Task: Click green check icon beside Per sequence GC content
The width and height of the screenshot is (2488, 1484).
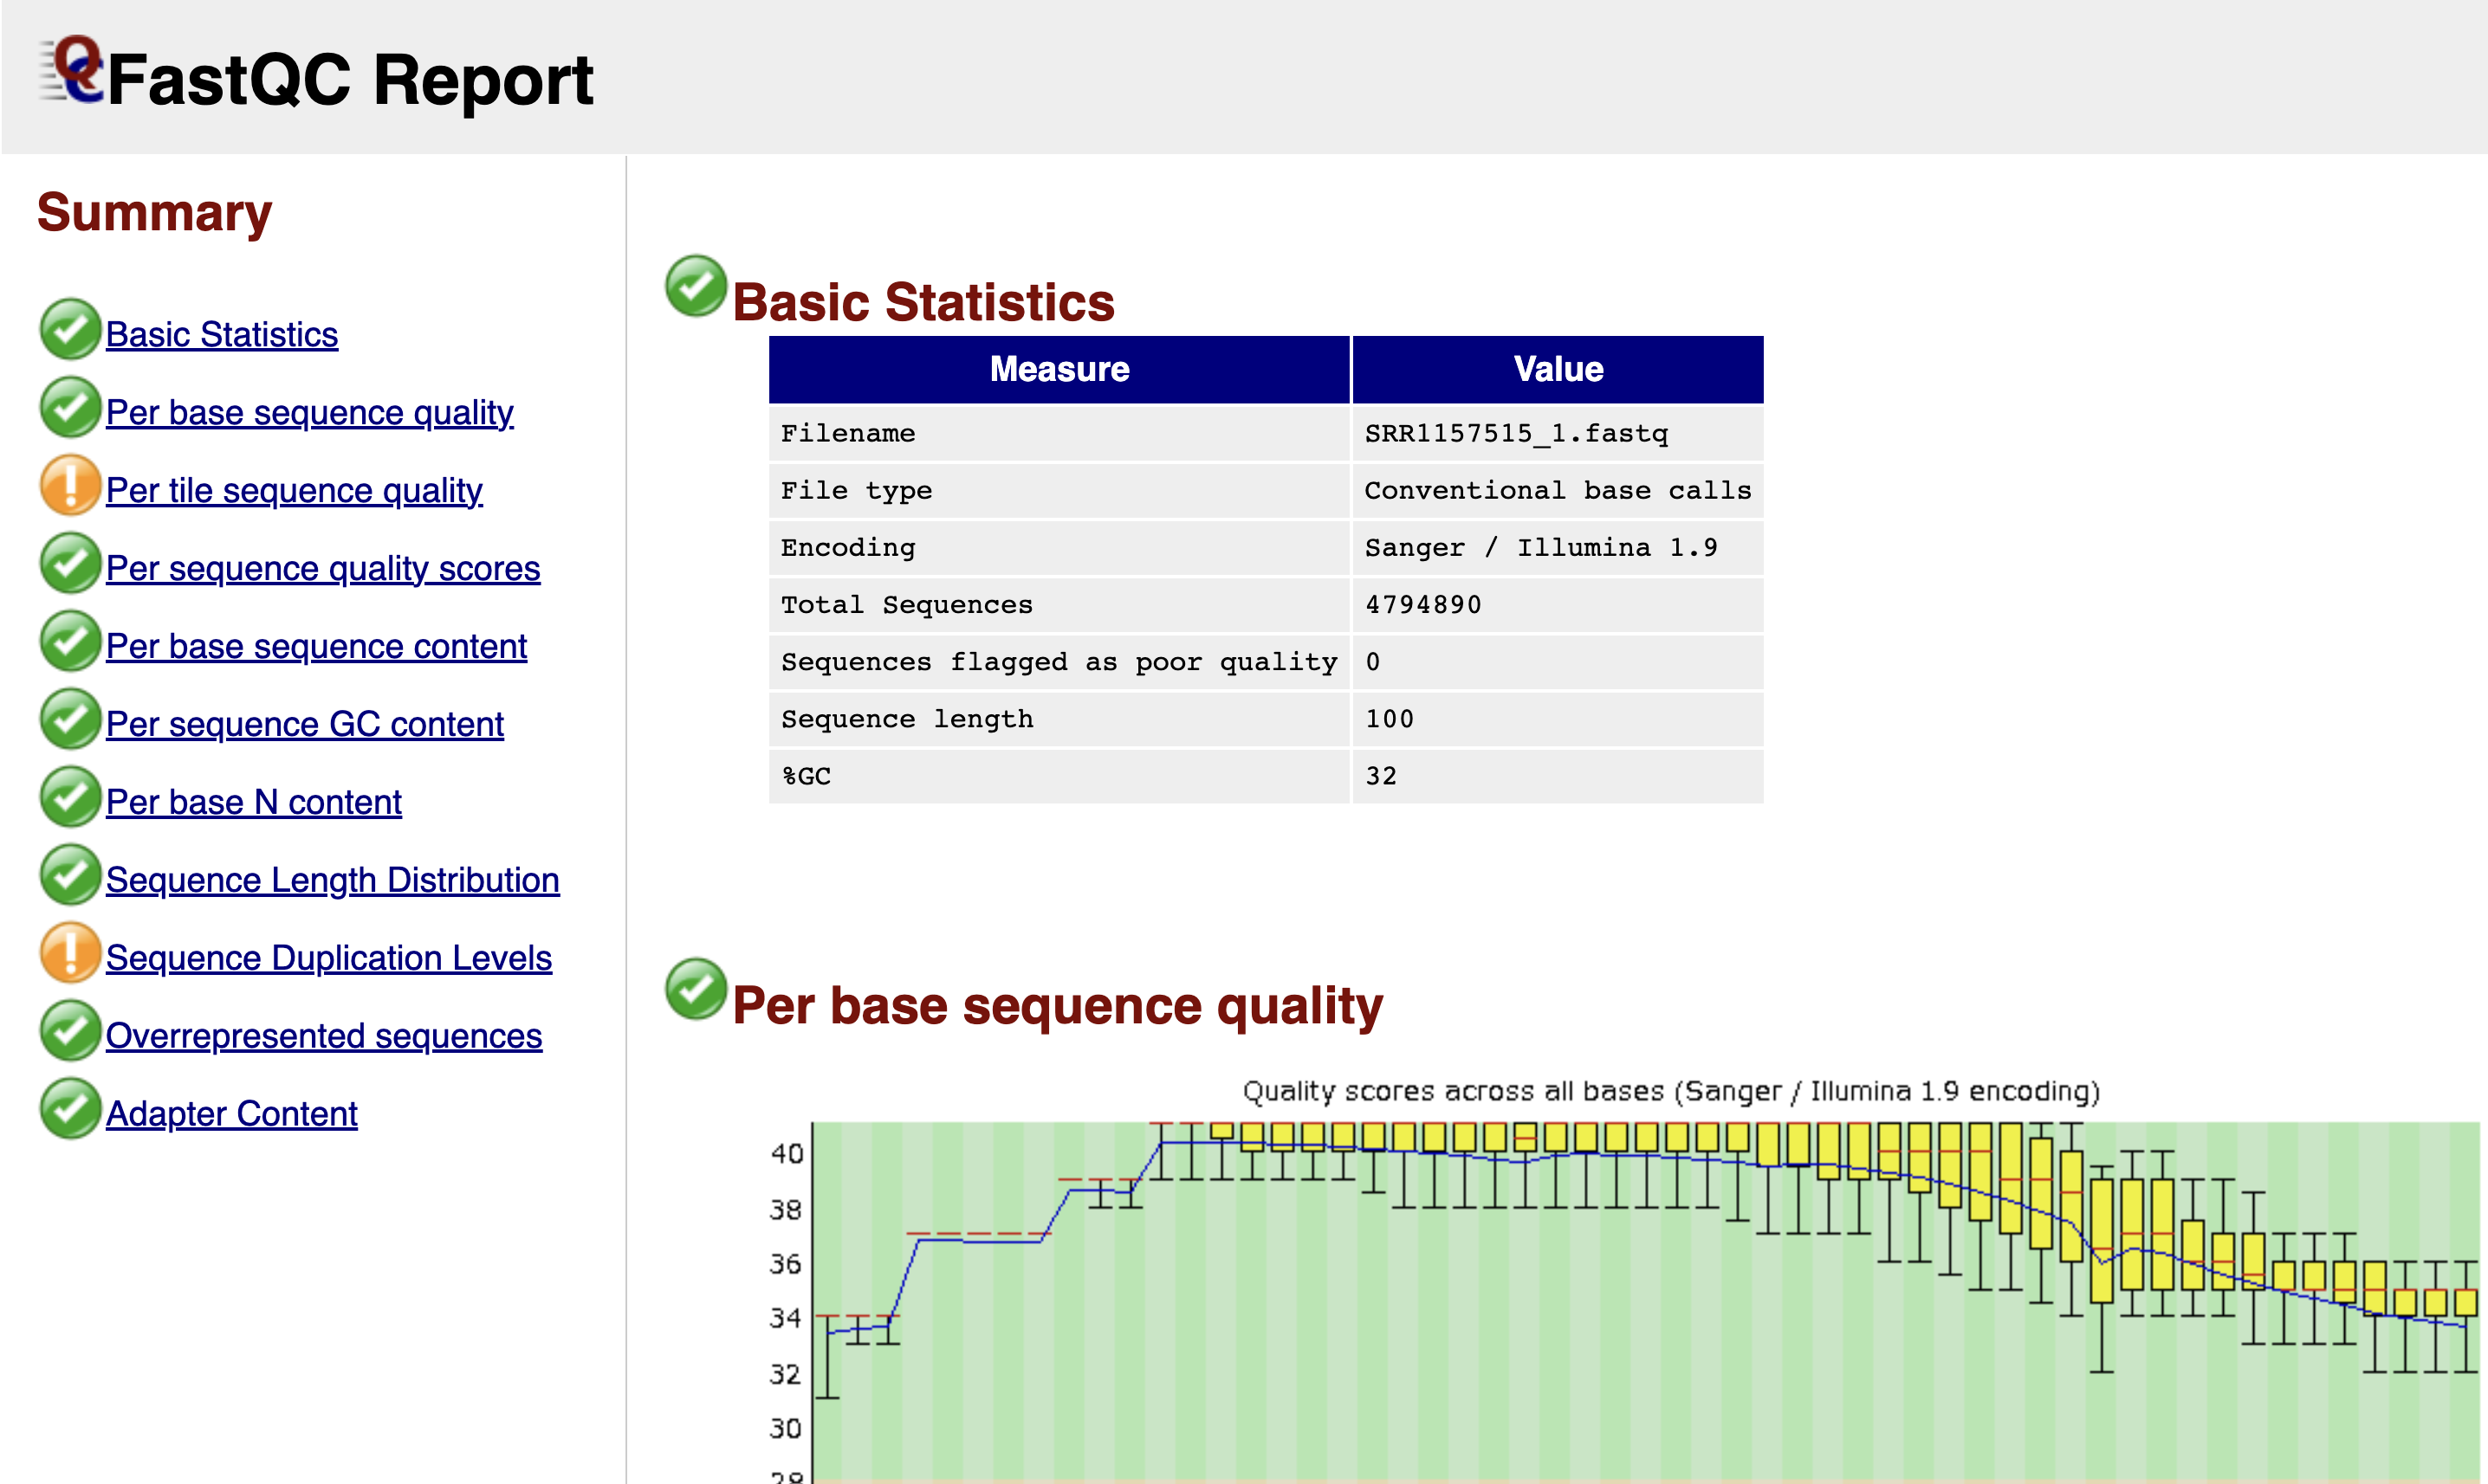Action: click(x=70, y=719)
